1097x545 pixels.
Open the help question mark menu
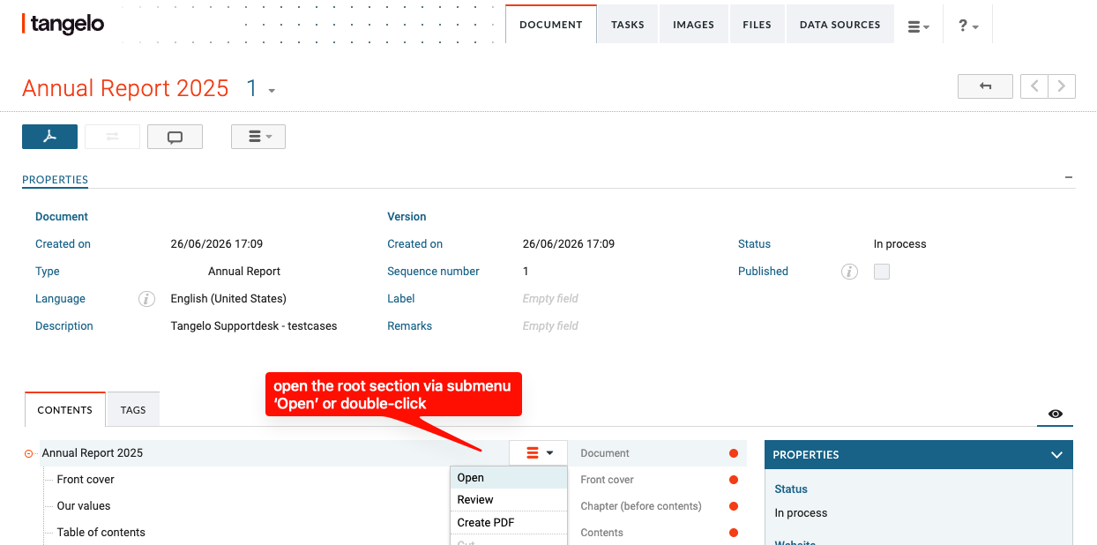click(968, 26)
